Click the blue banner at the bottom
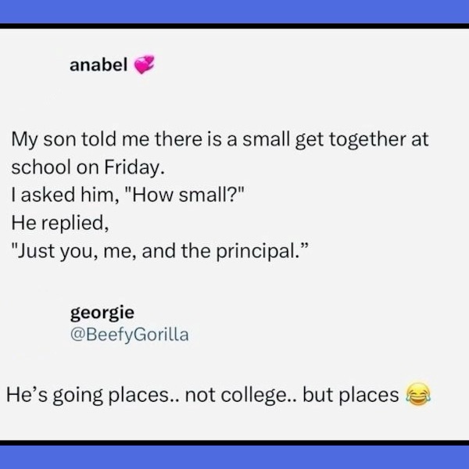Image resolution: width=469 pixels, height=469 pixels. [x=234, y=457]
